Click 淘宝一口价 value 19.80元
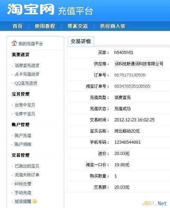This screenshot has height=208, width=170. pos(122,165)
